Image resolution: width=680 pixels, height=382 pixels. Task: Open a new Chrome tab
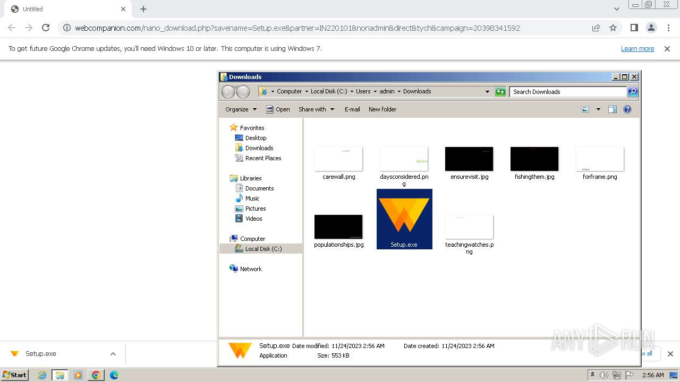[143, 9]
